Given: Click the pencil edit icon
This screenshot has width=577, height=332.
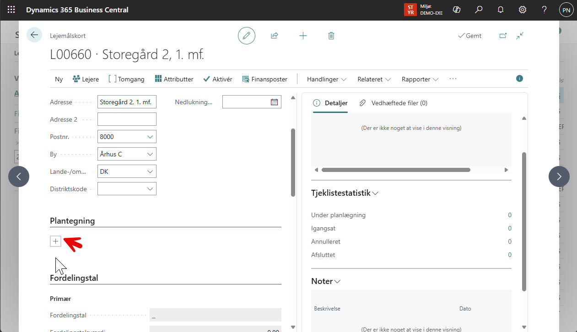Looking at the screenshot, I should click(x=247, y=36).
